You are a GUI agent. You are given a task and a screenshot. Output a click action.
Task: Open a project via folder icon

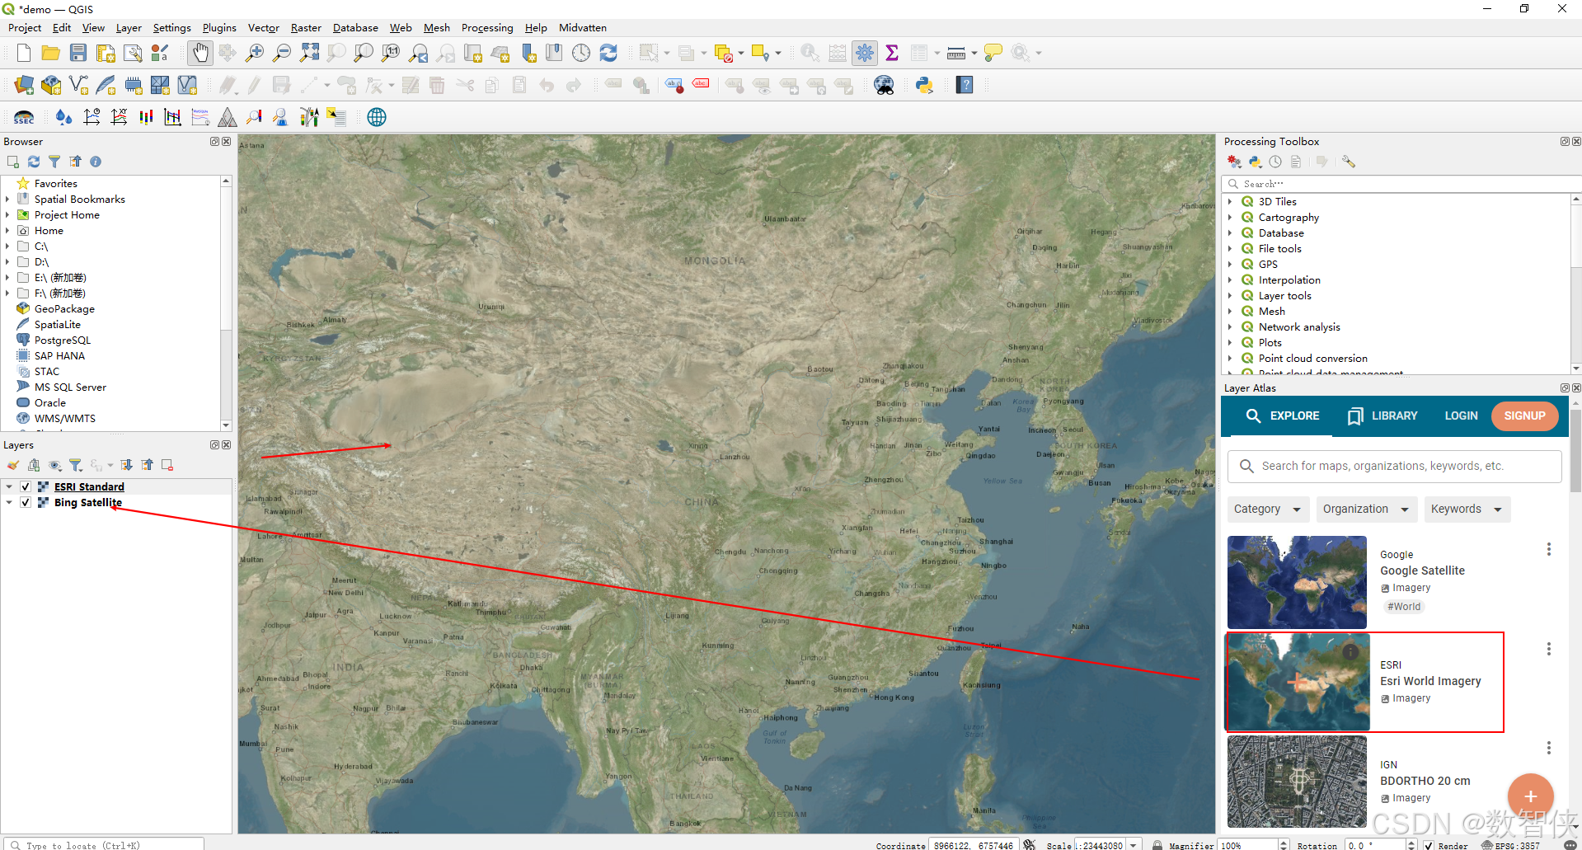[x=50, y=53]
